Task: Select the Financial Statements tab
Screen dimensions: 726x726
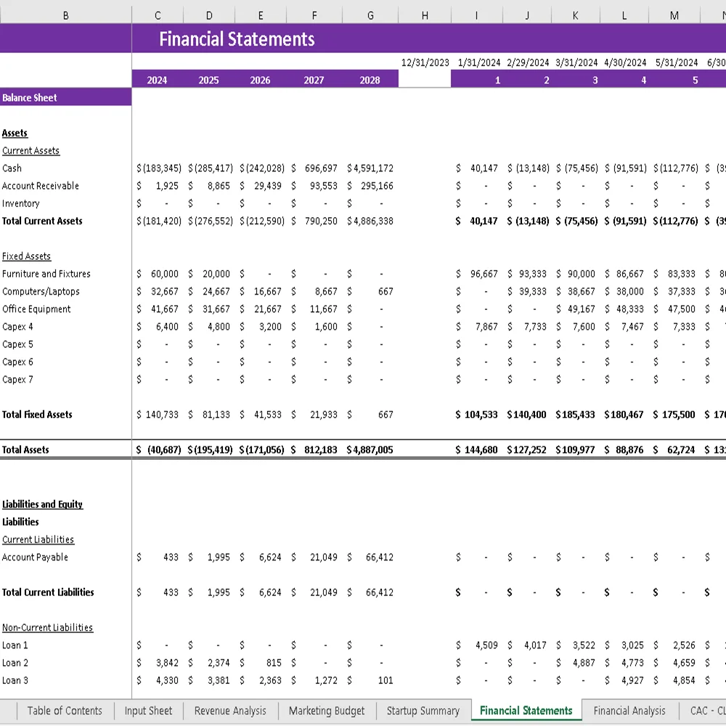Action: pos(526,711)
